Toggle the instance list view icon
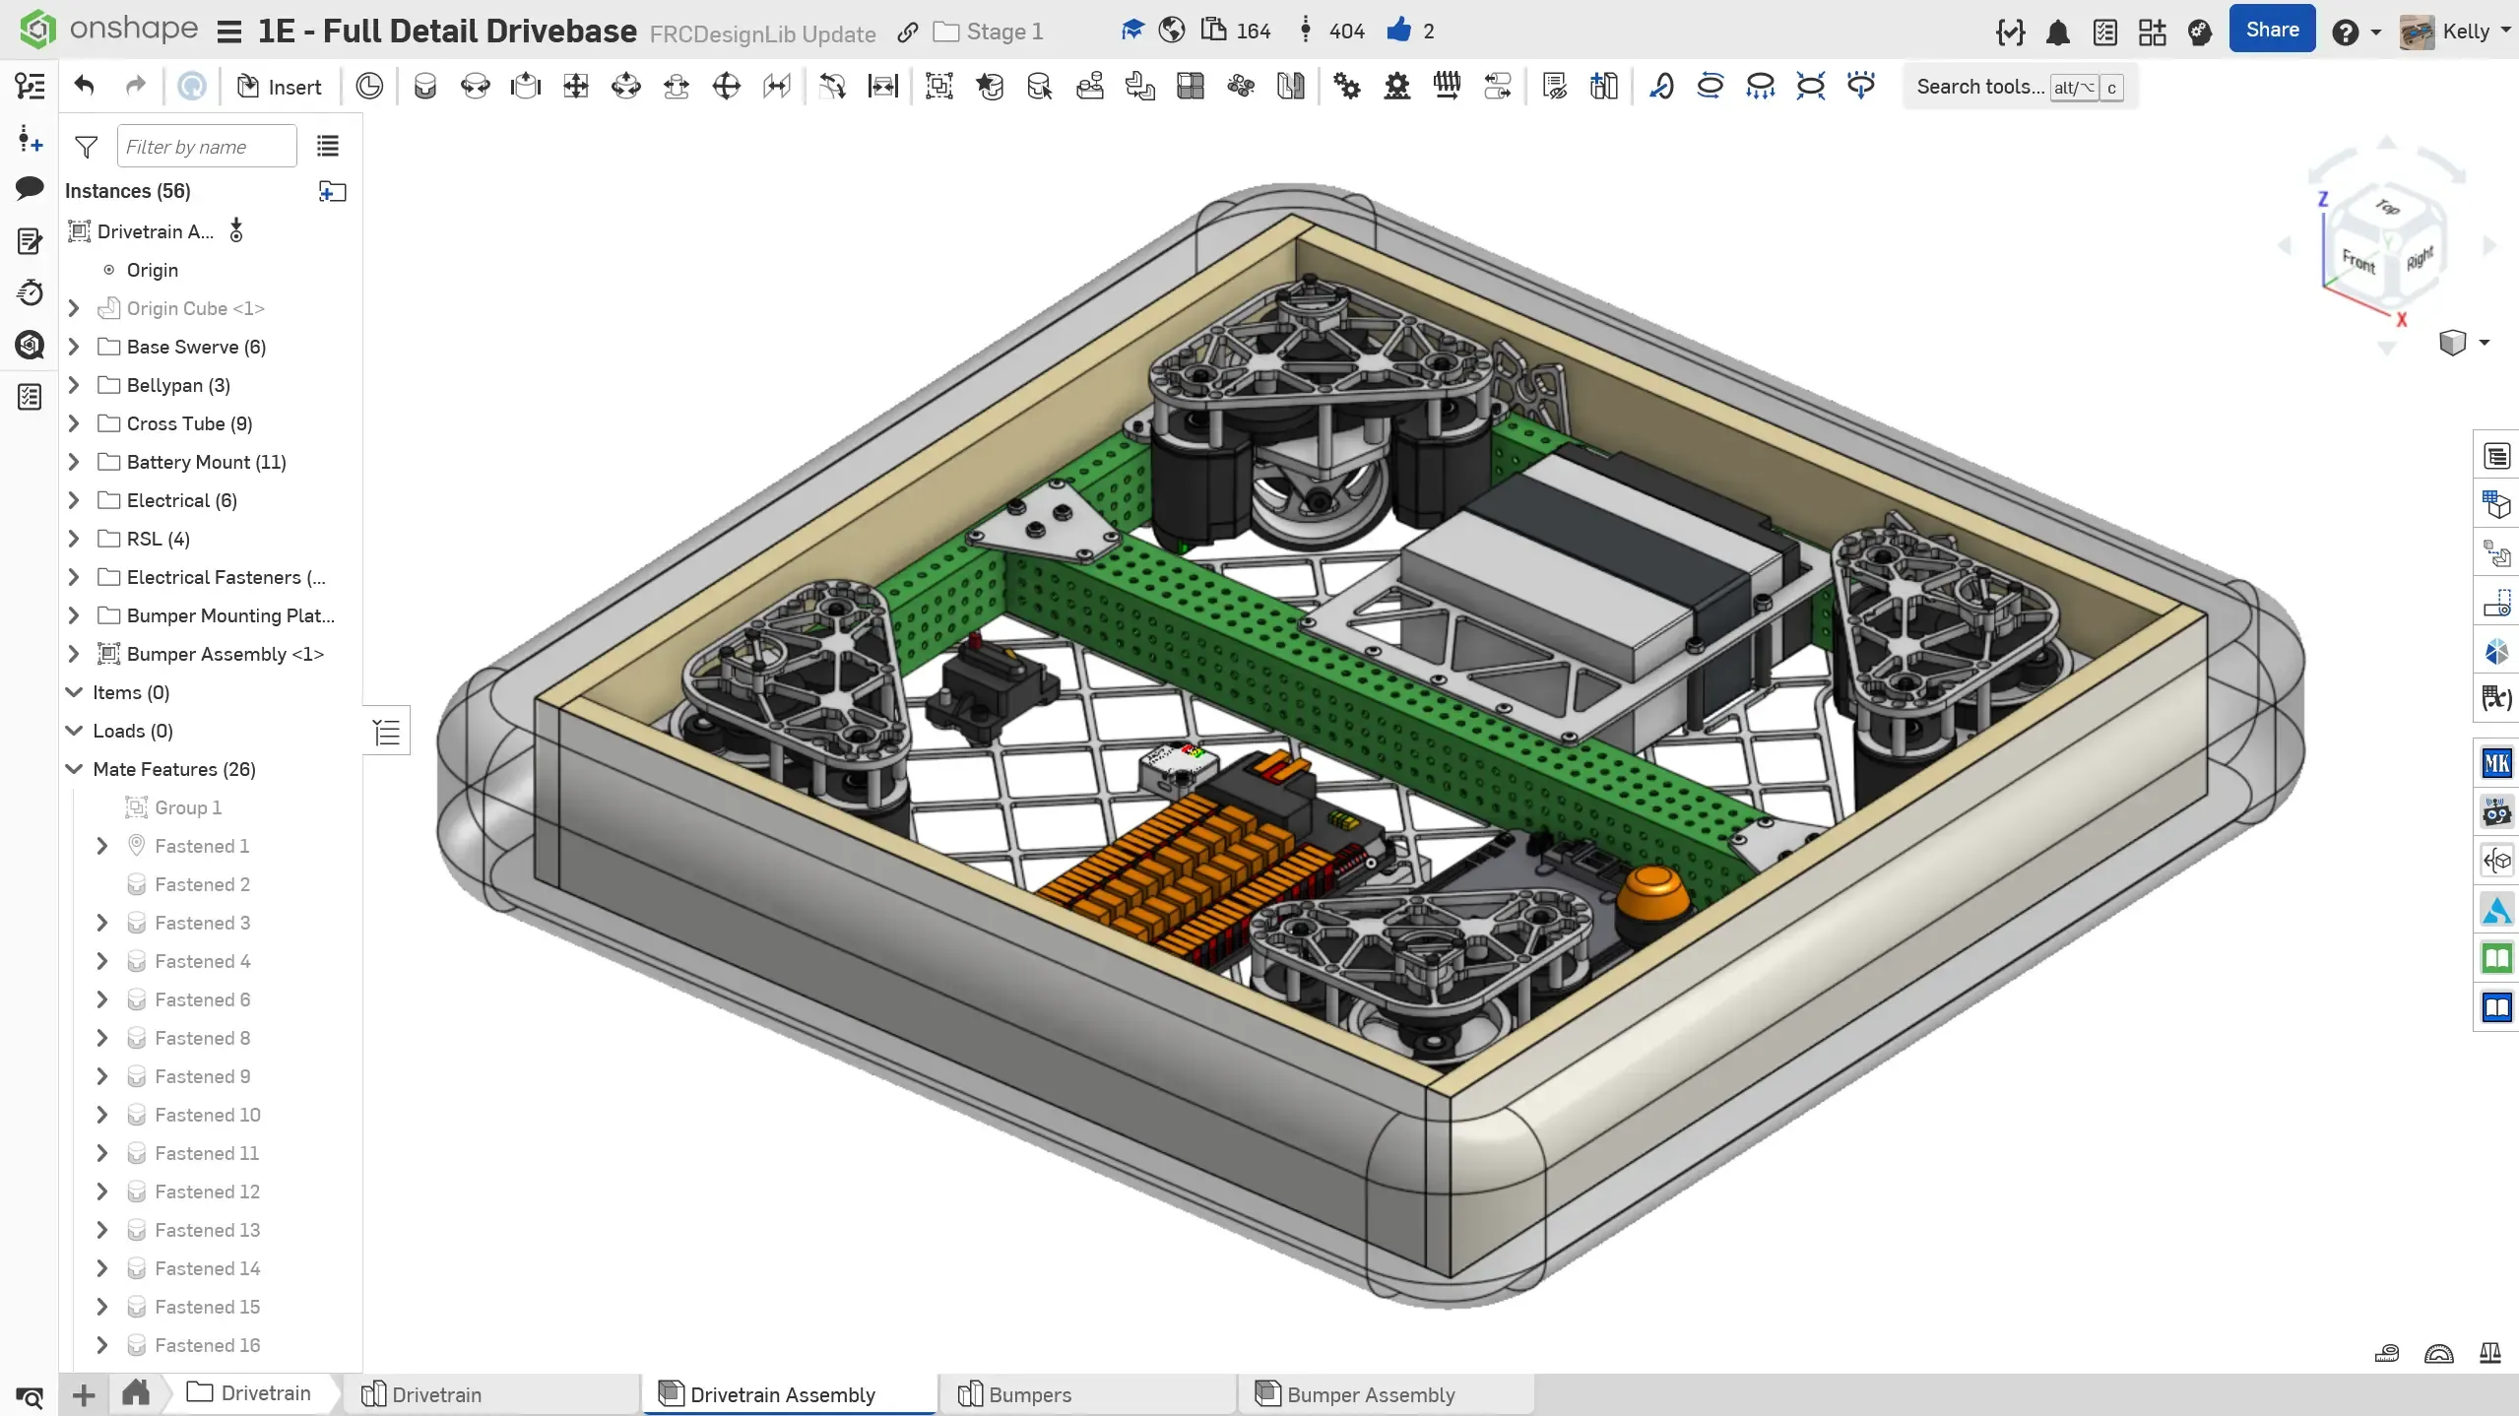Viewport: 2519px width, 1416px height. [328, 147]
